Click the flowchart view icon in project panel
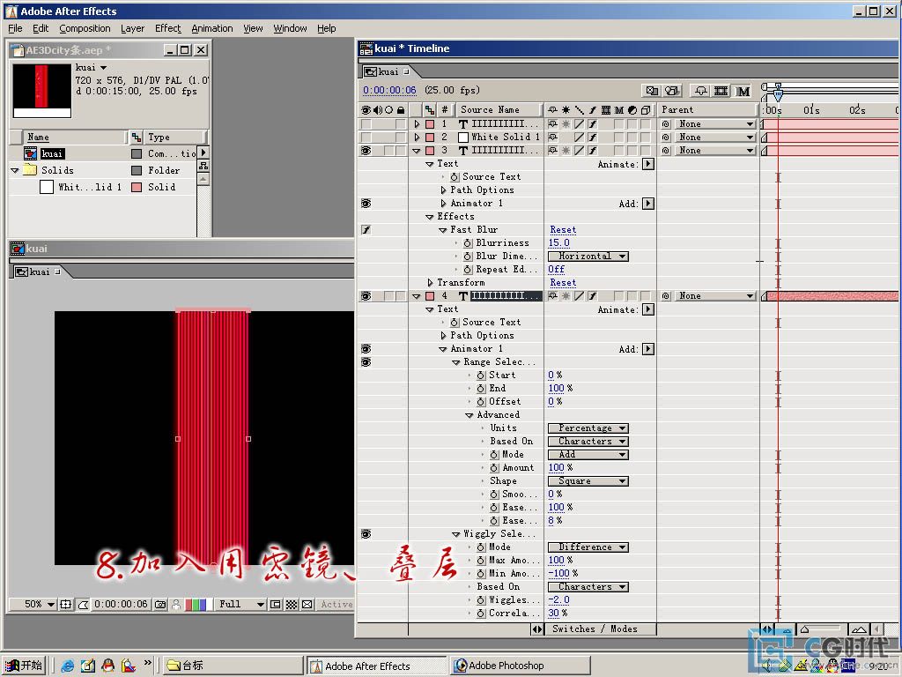The image size is (902, 677). (x=203, y=166)
